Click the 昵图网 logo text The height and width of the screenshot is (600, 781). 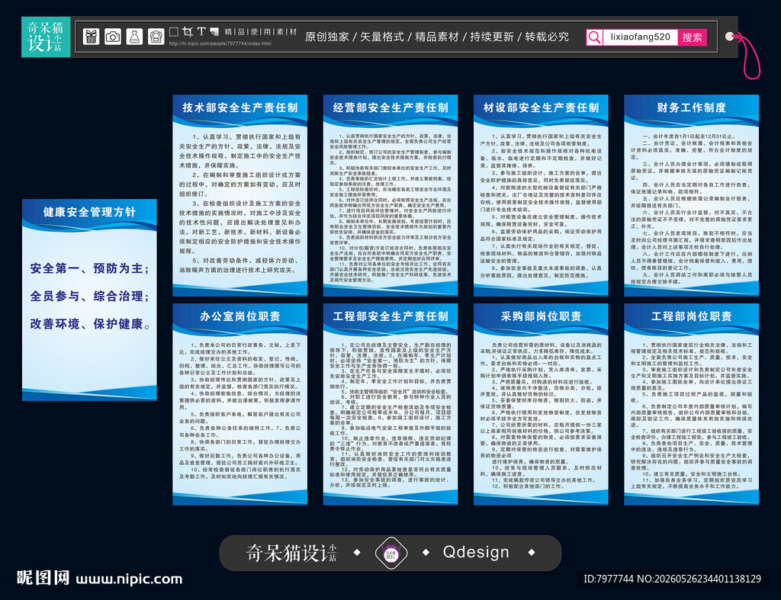(43, 578)
